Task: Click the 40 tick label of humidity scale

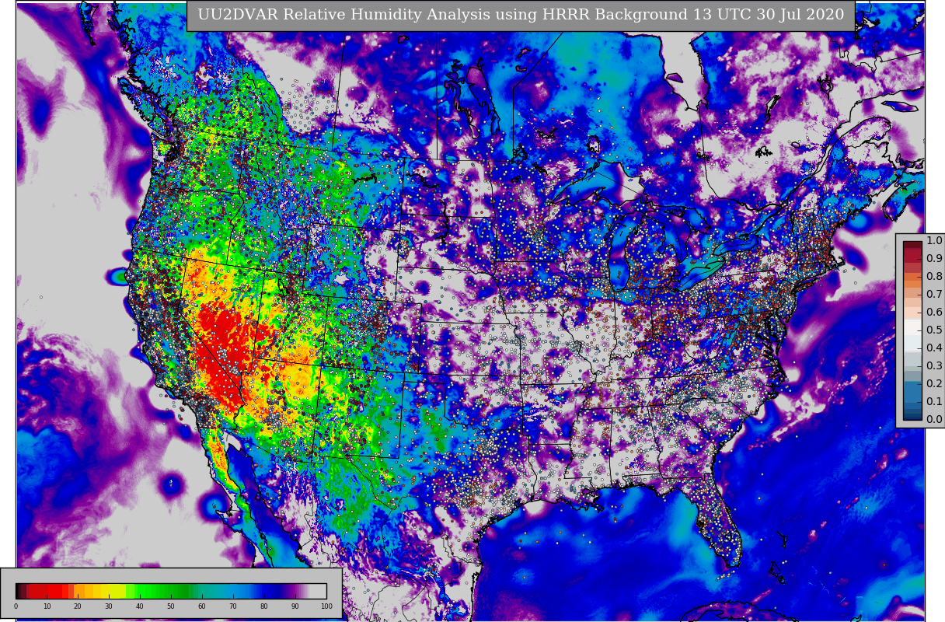Action: [x=140, y=606]
